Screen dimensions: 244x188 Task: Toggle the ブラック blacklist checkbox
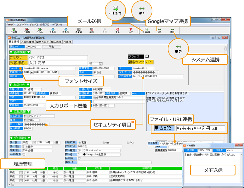pyautogui.click(x=147, y=56)
